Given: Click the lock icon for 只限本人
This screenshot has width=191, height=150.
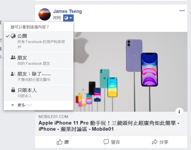Looking at the screenshot, I should click(13, 90).
